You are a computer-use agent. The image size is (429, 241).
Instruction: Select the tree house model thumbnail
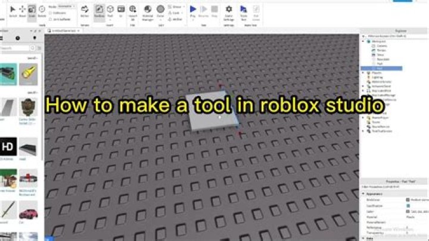[x=8, y=178]
